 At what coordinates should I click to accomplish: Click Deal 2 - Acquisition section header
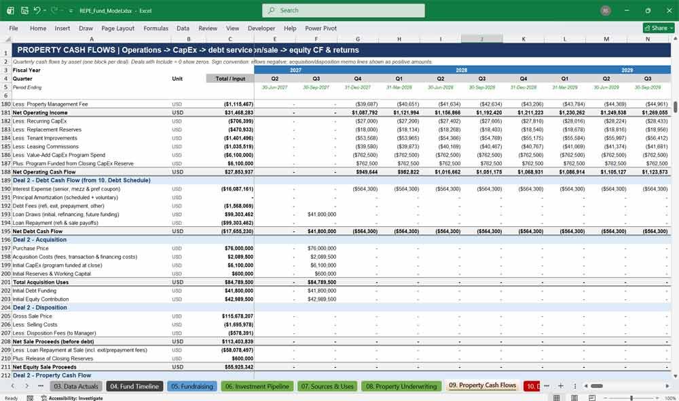pyautogui.click(x=40, y=240)
